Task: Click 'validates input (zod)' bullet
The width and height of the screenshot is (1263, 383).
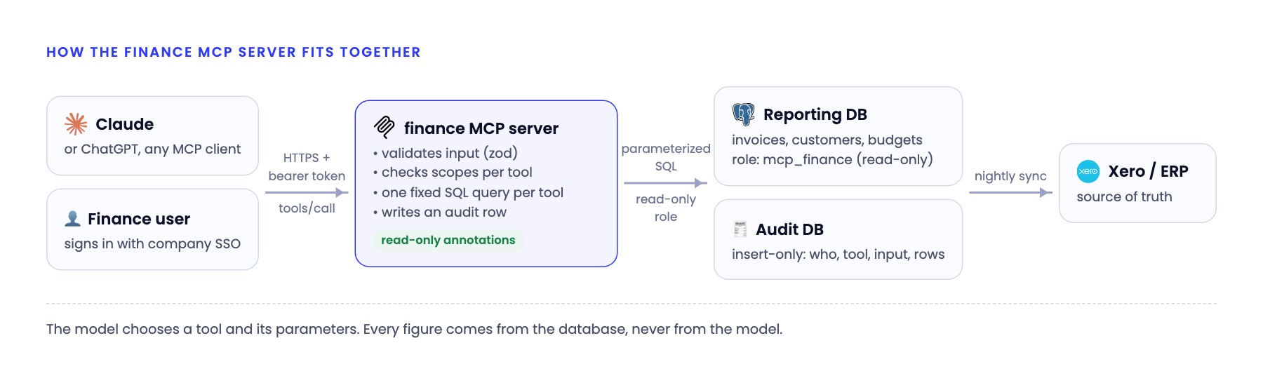Action: click(446, 153)
